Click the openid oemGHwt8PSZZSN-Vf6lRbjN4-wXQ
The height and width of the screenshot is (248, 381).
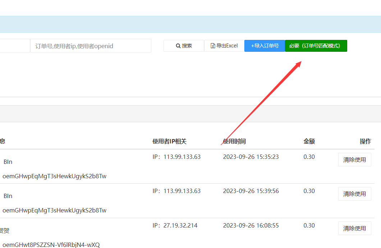coord(51,245)
